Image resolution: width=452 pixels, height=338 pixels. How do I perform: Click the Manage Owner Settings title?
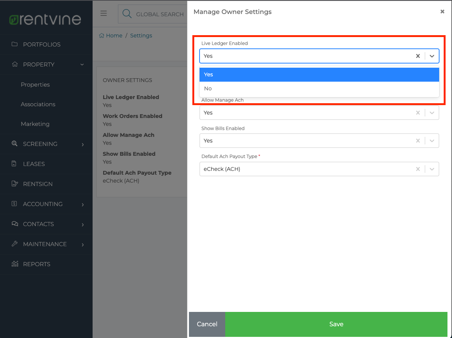[233, 12]
